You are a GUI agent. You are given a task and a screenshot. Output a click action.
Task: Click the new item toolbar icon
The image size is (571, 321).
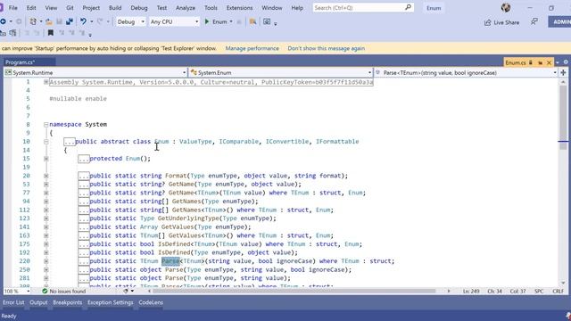[33, 21]
